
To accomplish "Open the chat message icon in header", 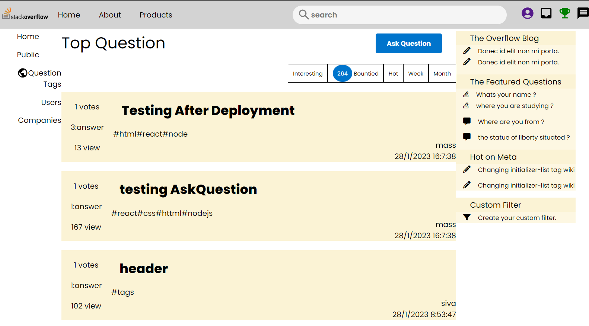I will (x=583, y=13).
